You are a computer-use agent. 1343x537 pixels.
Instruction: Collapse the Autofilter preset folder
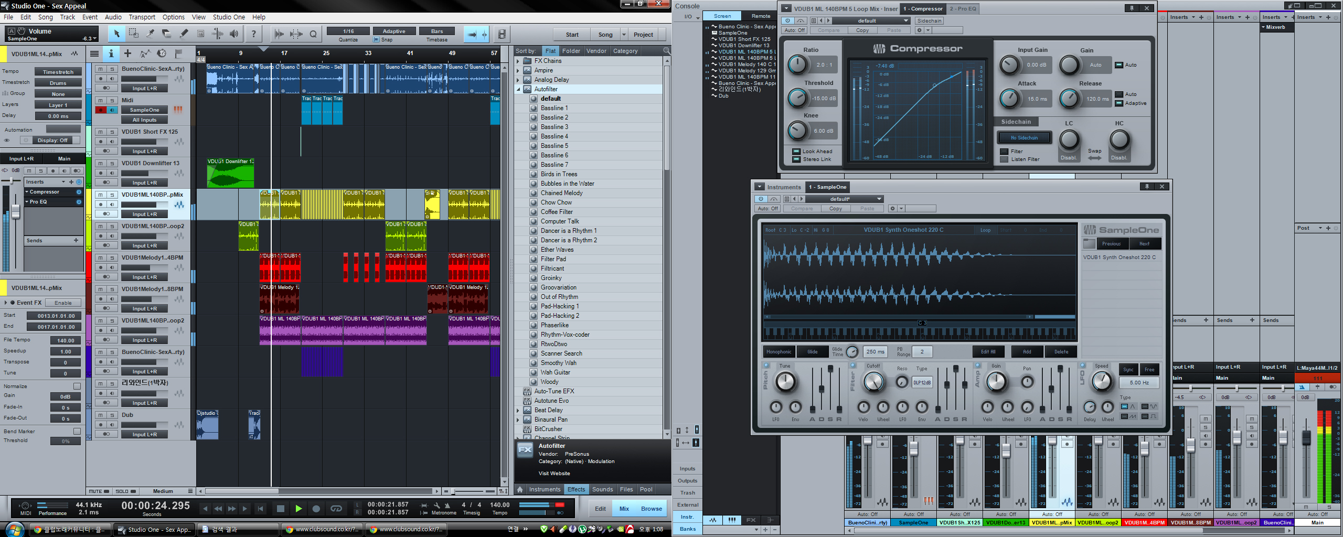[x=518, y=89]
